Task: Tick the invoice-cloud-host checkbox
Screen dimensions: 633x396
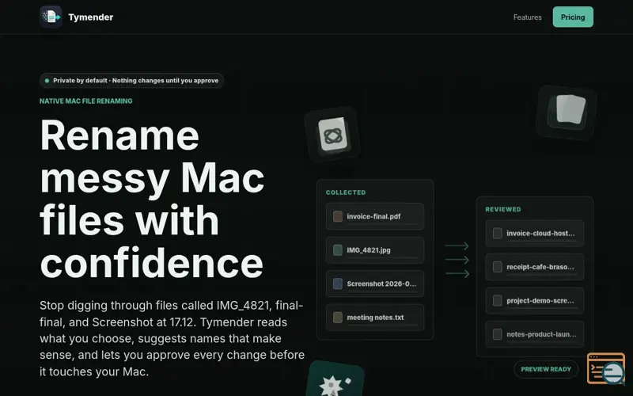Action: pos(498,233)
